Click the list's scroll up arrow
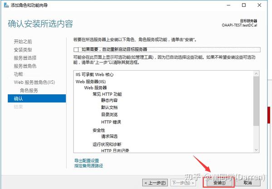The width and height of the screenshot is (272, 189). click(256, 74)
